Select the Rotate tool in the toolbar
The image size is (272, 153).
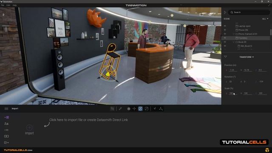coord(140,109)
